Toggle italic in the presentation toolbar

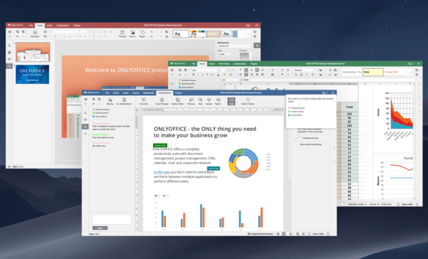(x=60, y=36)
